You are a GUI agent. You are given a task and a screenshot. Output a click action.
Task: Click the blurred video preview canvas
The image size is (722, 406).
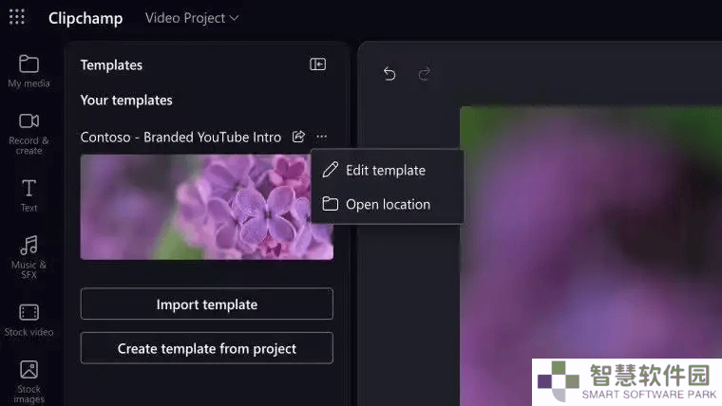tap(591, 255)
